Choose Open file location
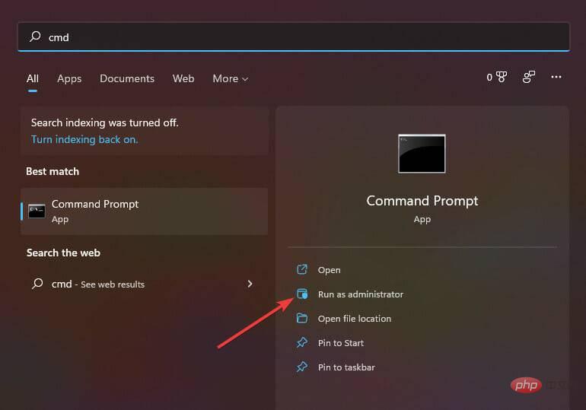This screenshot has height=410, width=586. tap(355, 319)
